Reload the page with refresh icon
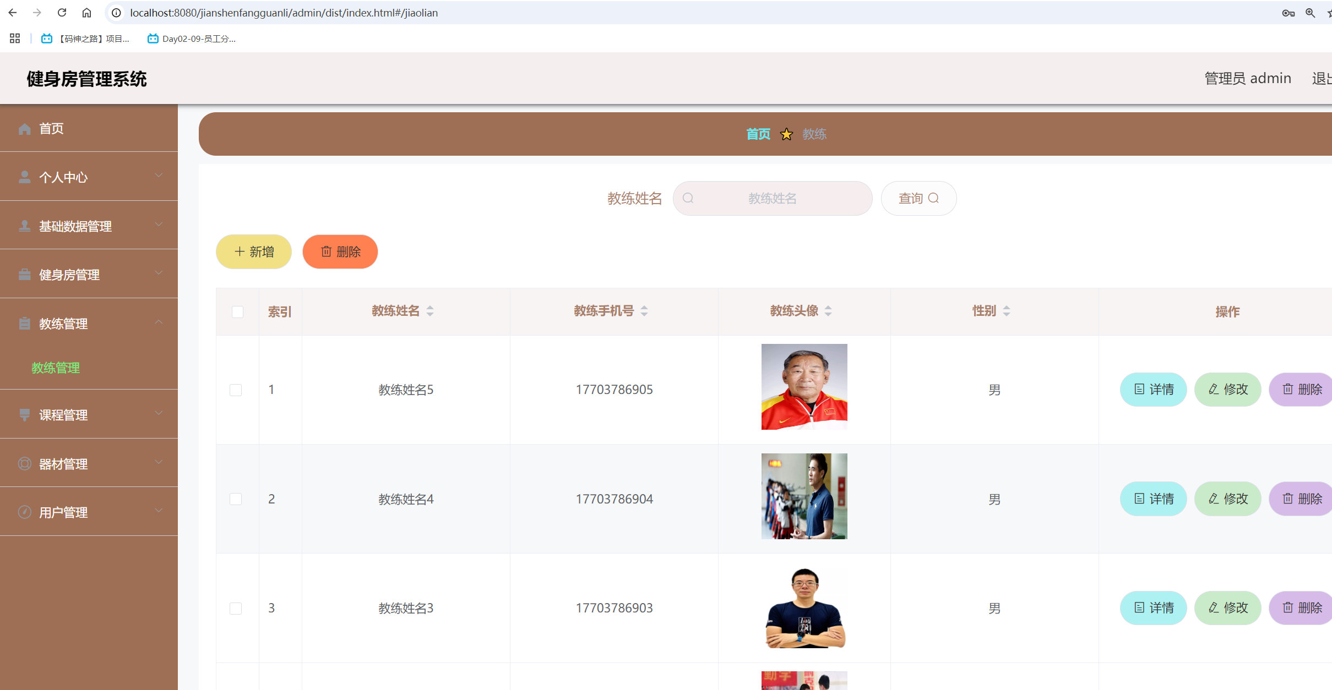This screenshot has width=1332, height=690. point(62,13)
